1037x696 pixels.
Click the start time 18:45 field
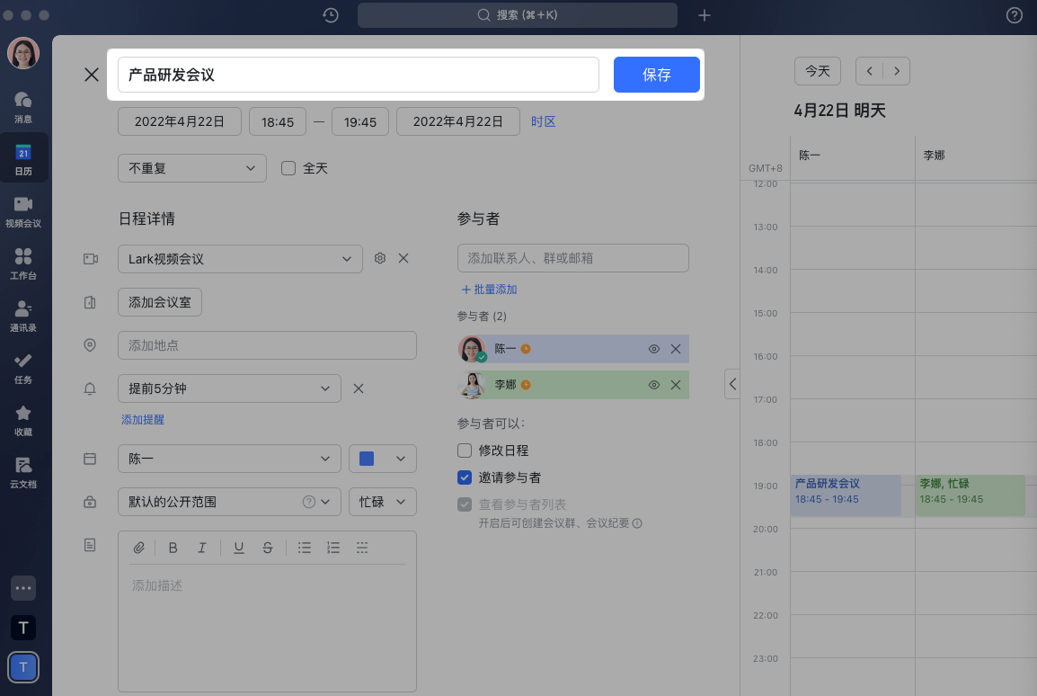click(x=277, y=121)
